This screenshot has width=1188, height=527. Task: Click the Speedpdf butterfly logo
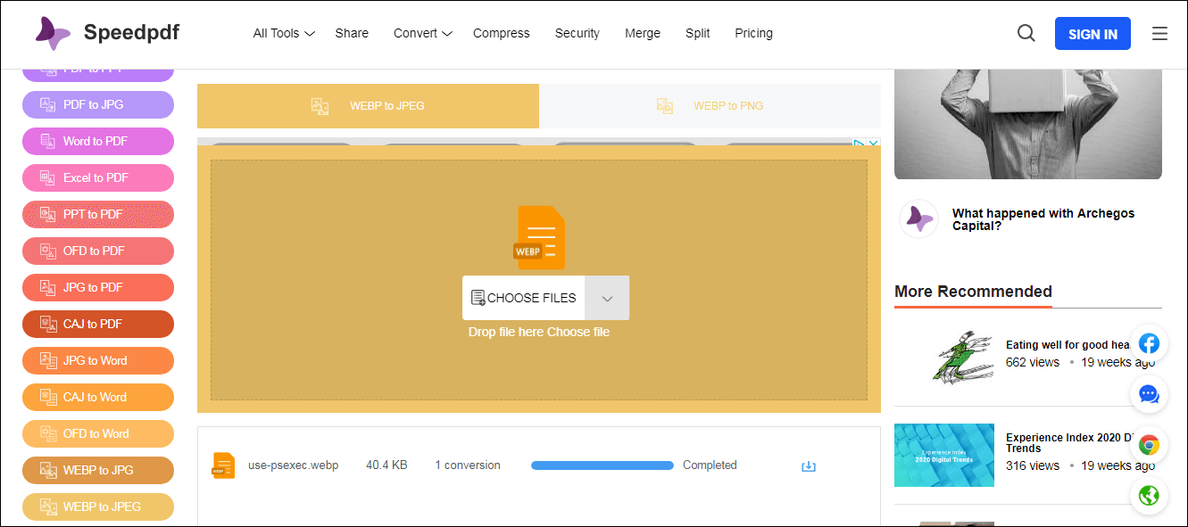53,34
